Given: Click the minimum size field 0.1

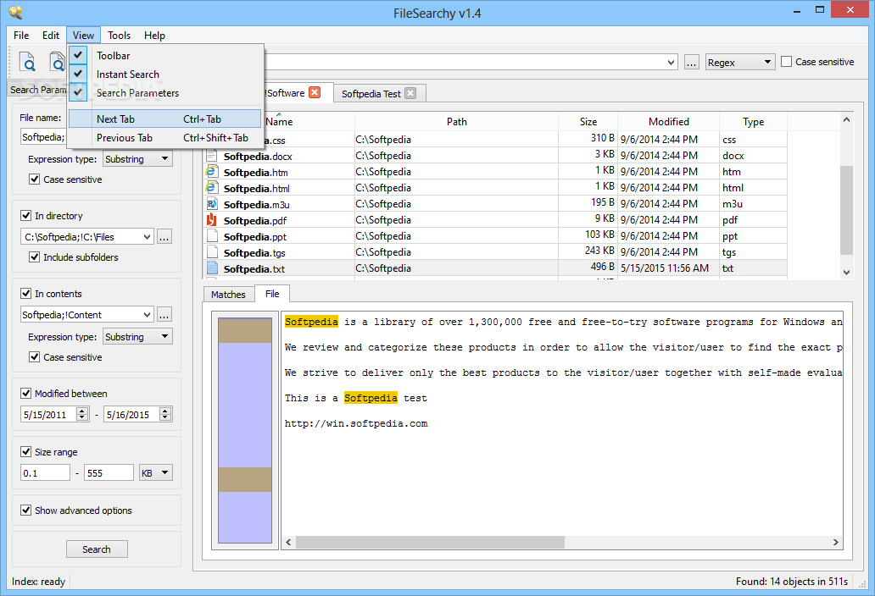Looking at the screenshot, I should pyautogui.click(x=45, y=473).
